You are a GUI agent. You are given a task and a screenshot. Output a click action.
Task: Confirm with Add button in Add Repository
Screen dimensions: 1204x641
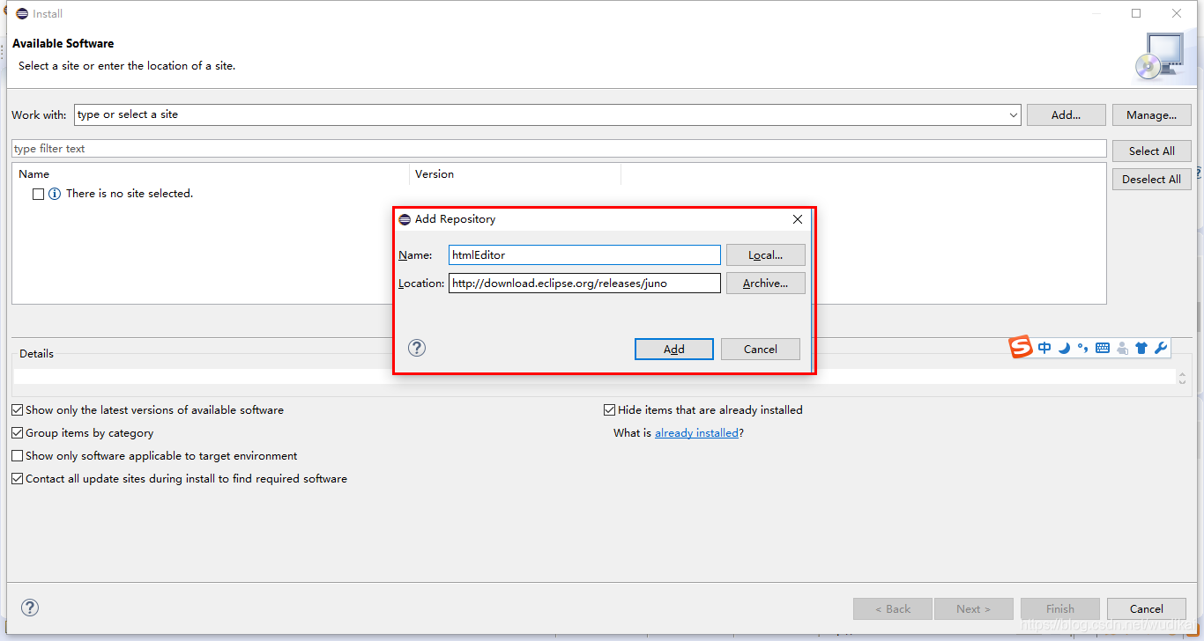click(674, 350)
